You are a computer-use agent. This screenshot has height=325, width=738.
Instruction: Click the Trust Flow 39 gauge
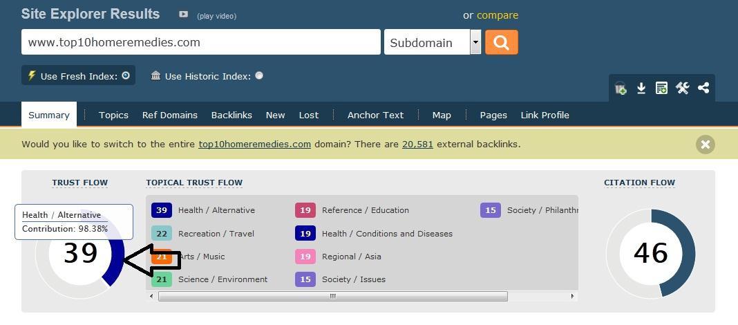[80, 253]
